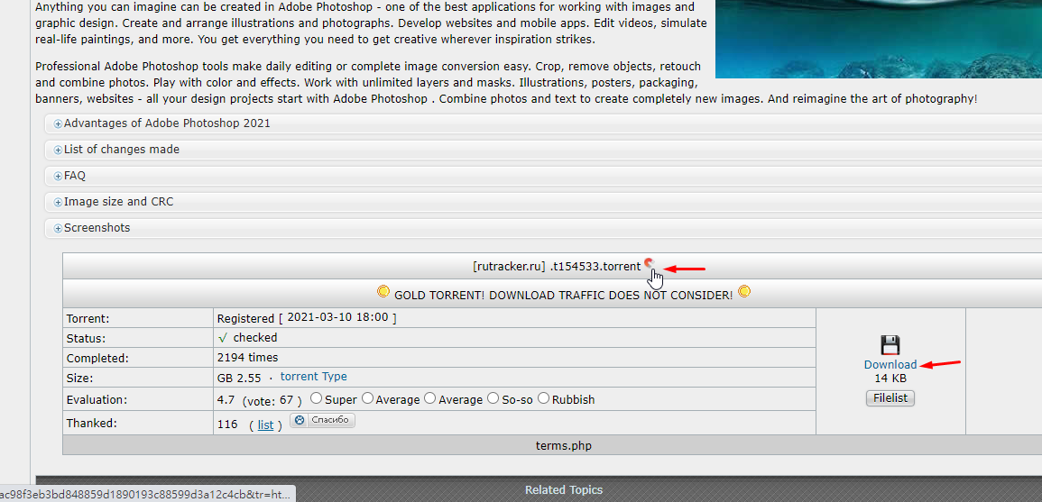Image resolution: width=1042 pixels, height=502 pixels.
Task: Click the Photoshop underwater artwork image
Action: pos(879,39)
